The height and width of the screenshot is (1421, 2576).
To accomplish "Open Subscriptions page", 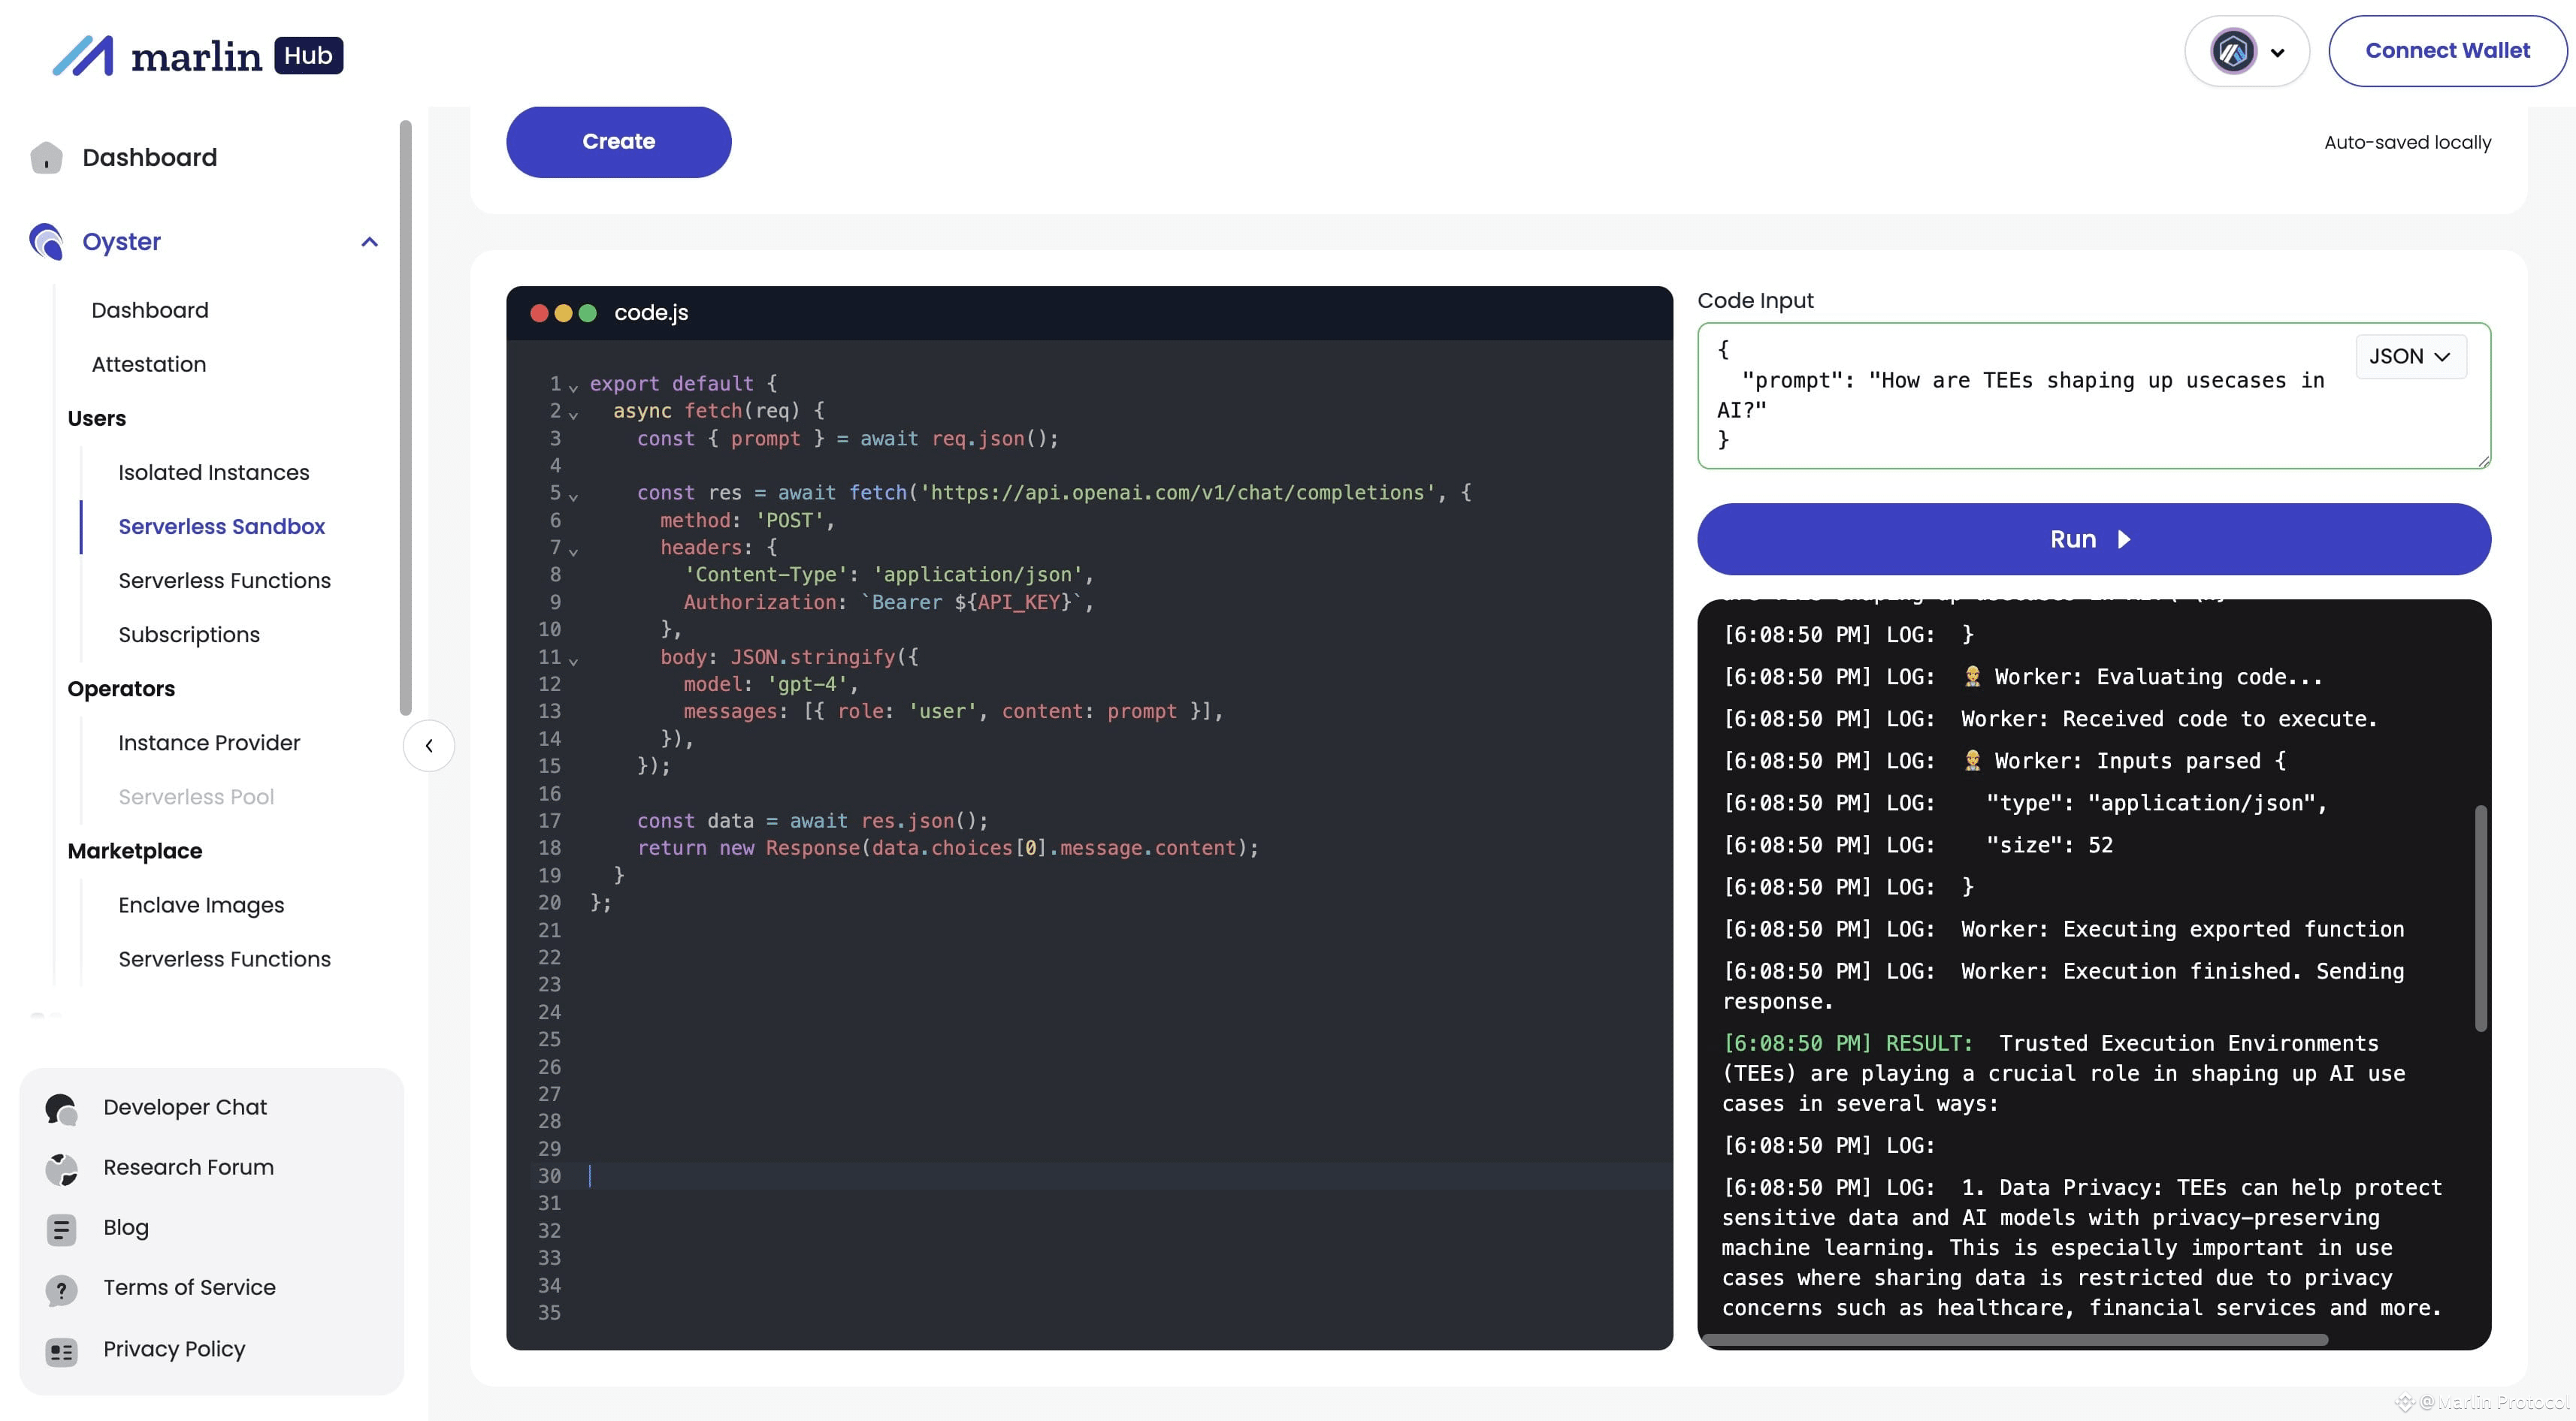I will coord(189,635).
